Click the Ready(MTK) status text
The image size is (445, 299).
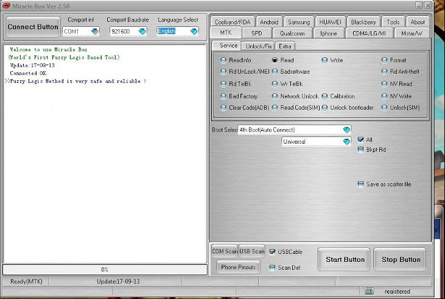[x=26, y=281]
